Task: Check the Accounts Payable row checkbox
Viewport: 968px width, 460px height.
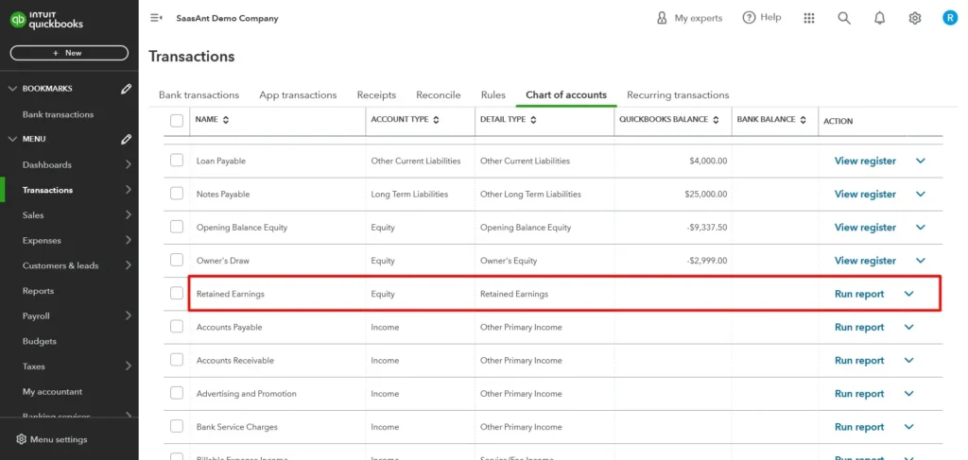Action: point(177,327)
